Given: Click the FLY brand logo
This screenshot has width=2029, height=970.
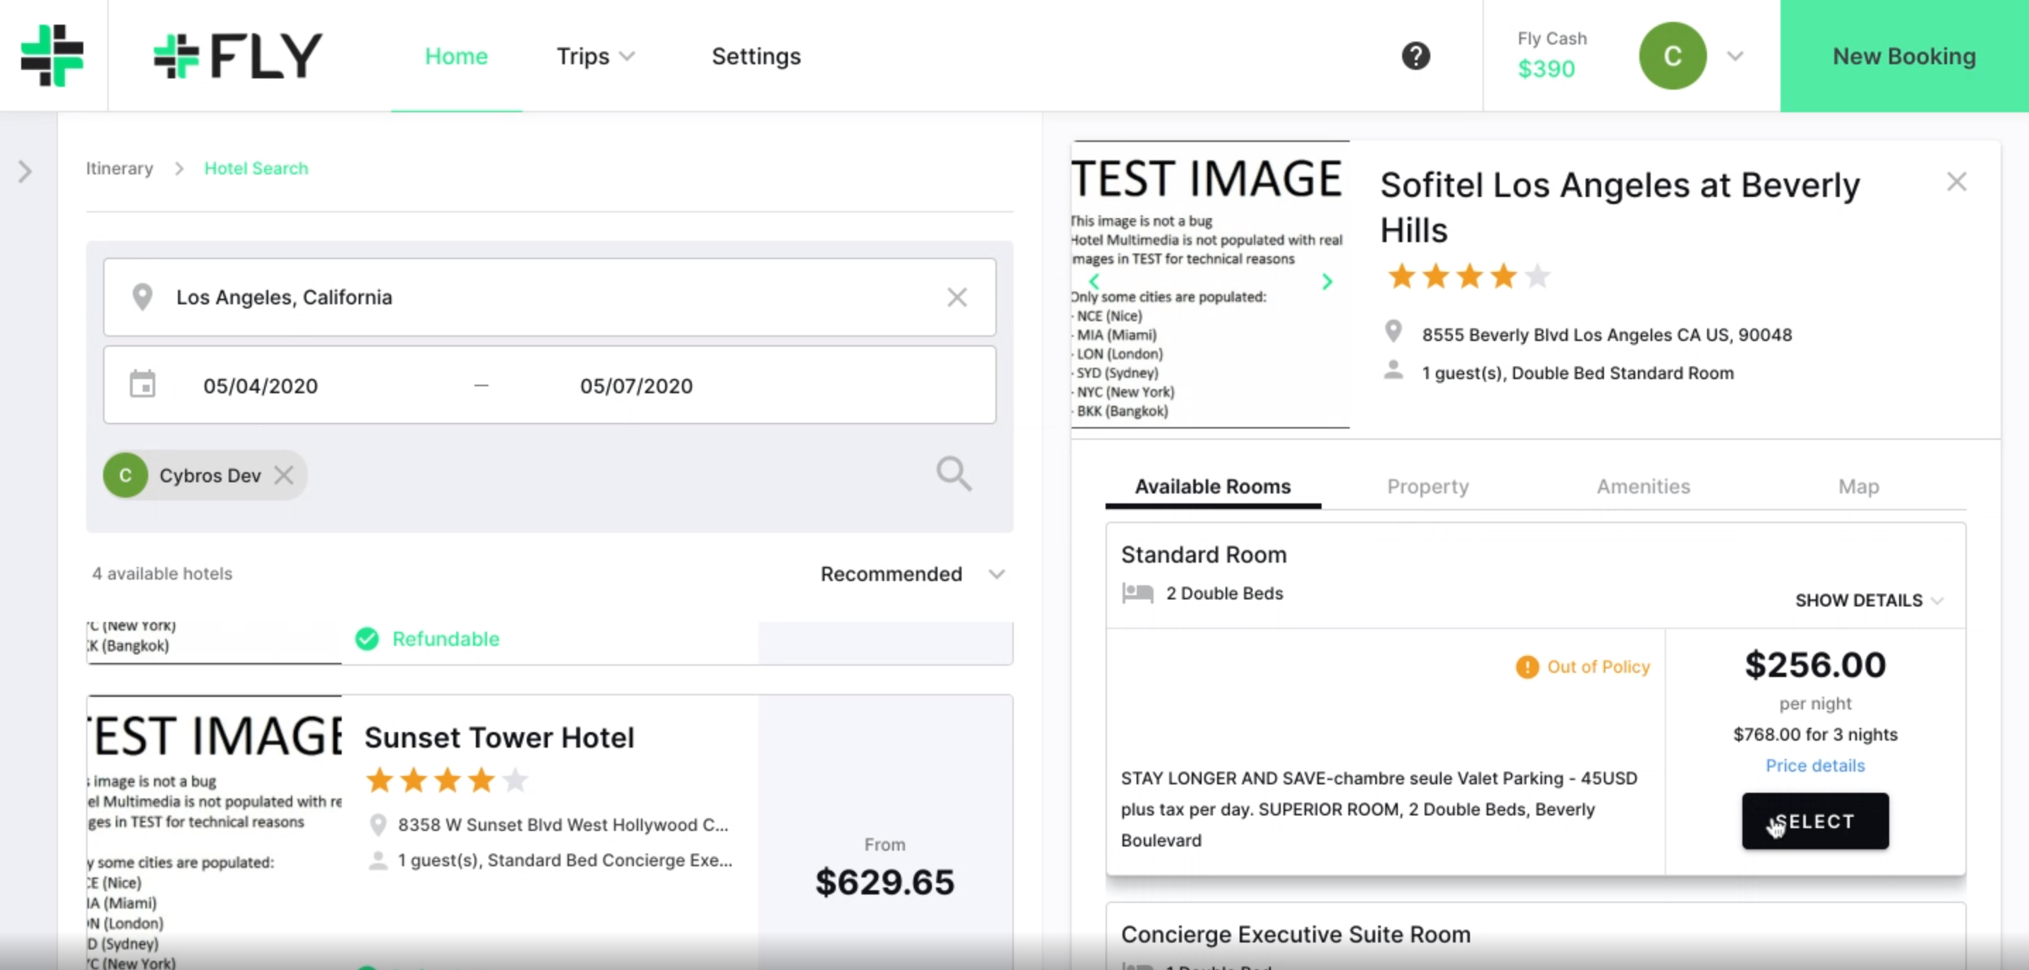Looking at the screenshot, I should [238, 56].
